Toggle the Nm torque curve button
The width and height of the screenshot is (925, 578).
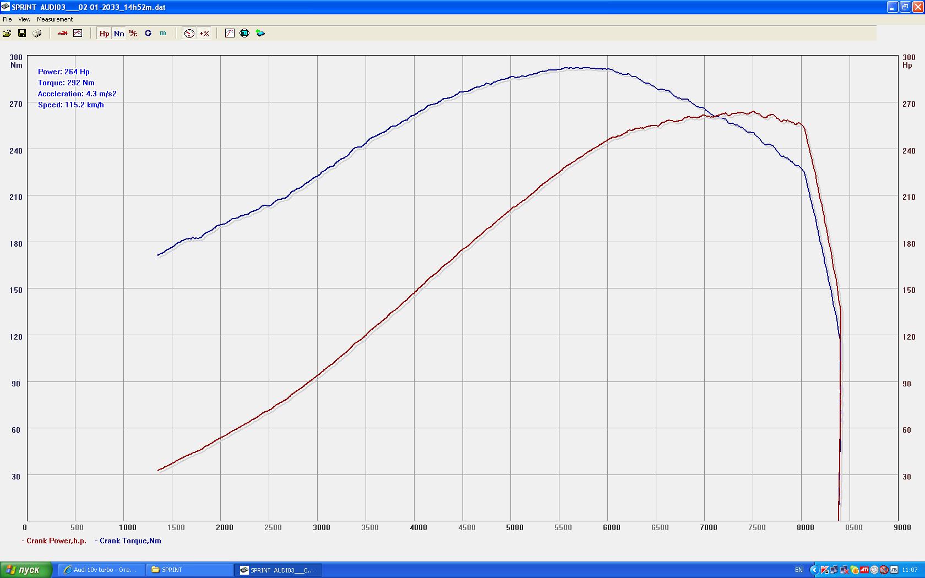119,34
